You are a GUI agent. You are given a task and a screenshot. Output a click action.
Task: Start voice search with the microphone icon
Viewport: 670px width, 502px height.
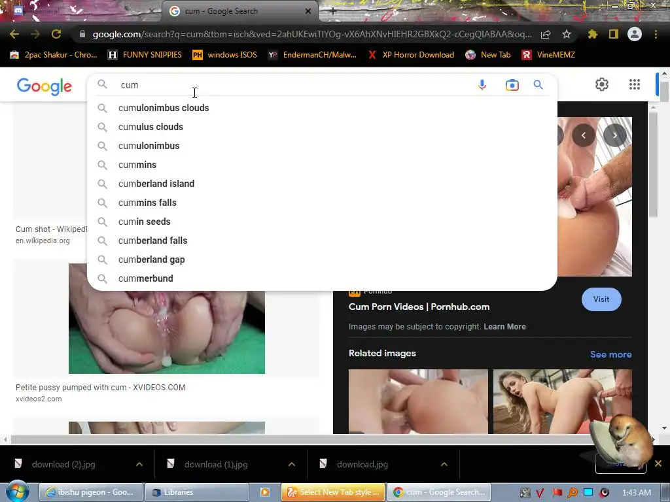pos(482,85)
